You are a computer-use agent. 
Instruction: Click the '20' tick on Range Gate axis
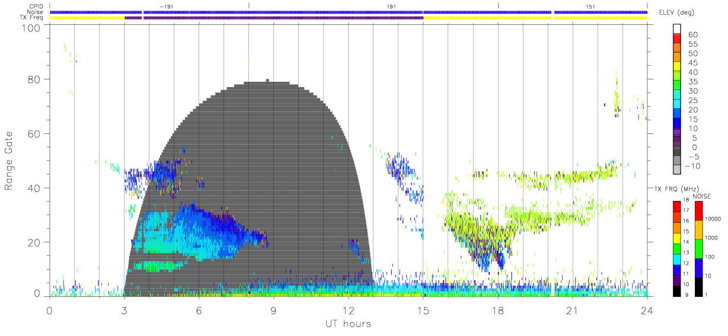[x=33, y=242]
